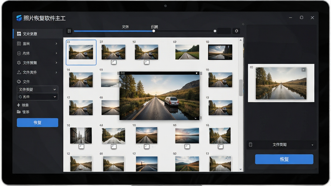Click the blue app logo in title bar
Image resolution: width=331 pixels, height=186 pixels.
19,18
